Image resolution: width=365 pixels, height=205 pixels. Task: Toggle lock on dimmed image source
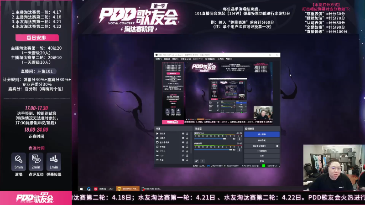(x=187, y=151)
